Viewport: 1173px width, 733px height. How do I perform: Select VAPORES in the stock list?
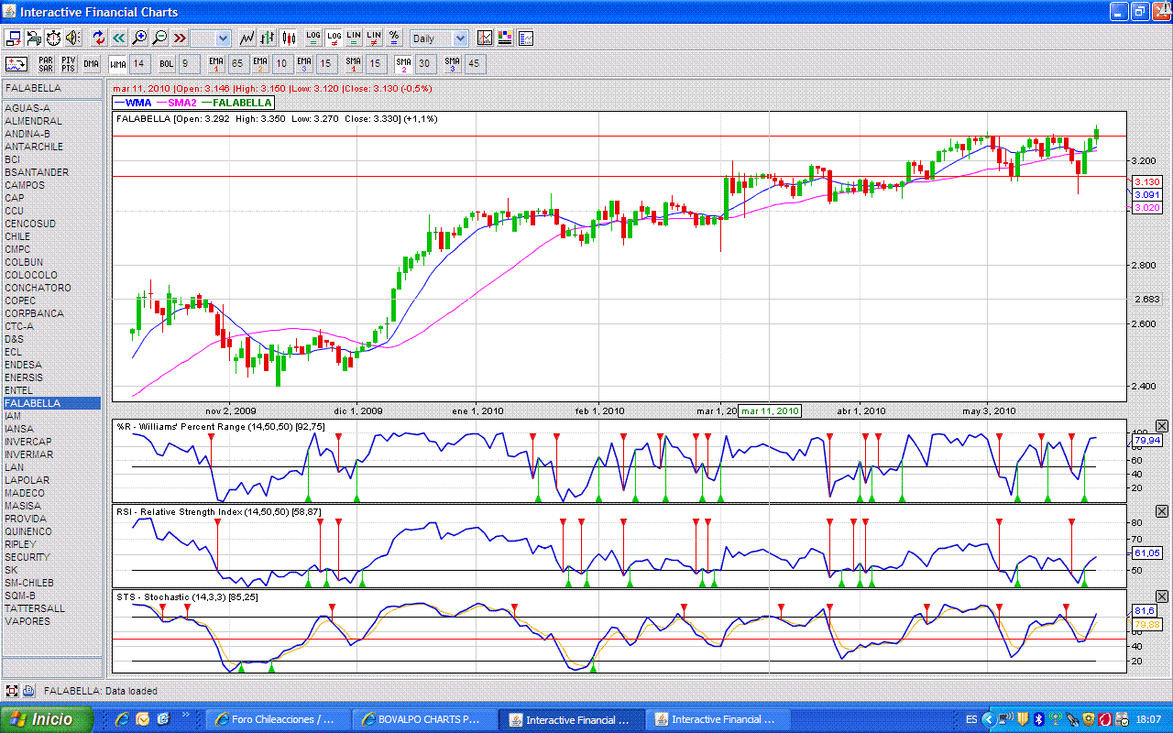pos(51,621)
